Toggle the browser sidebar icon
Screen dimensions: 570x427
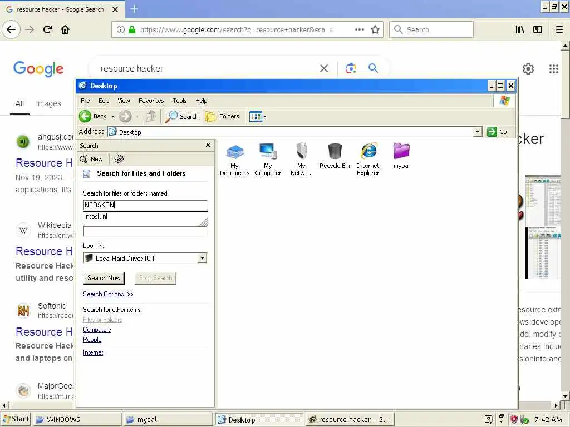click(538, 29)
